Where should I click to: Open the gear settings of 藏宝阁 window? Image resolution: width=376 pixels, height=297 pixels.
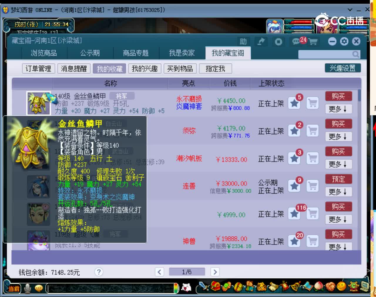coord(344,41)
